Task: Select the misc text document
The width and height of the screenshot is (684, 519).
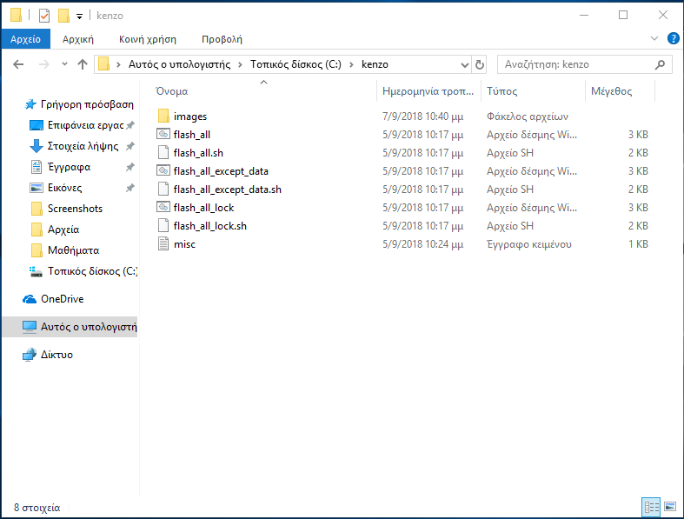Action: (x=184, y=244)
